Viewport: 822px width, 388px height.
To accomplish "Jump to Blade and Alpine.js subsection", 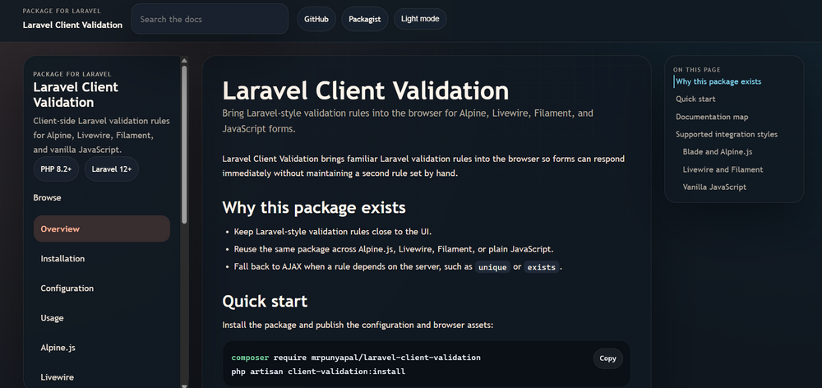I will pos(718,151).
